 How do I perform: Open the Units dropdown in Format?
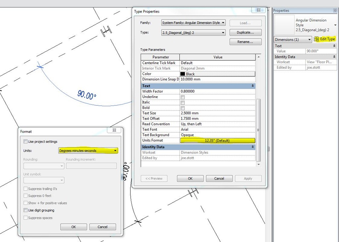coord(88,151)
